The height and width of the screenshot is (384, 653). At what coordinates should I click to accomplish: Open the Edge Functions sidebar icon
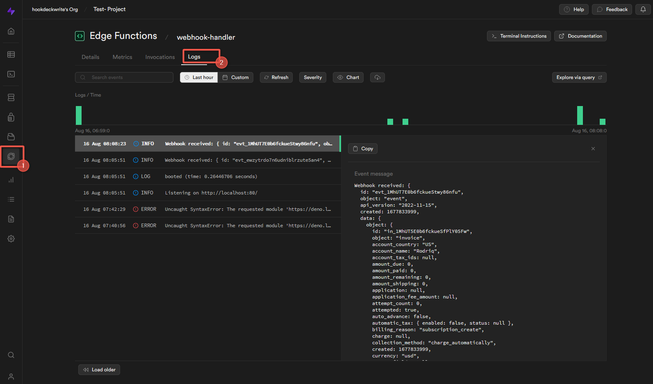coord(11,156)
